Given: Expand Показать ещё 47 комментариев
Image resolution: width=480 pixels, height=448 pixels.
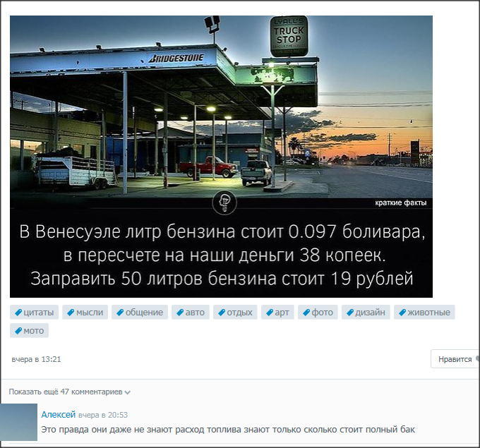Looking at the screenshot, I should (x=69, y=392).
